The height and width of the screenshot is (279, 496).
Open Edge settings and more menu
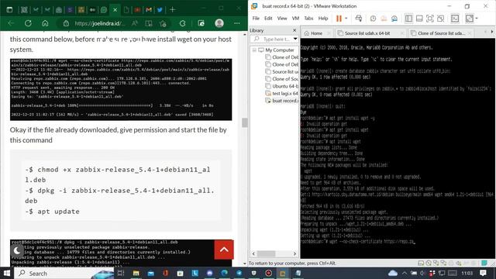(236, 23)
